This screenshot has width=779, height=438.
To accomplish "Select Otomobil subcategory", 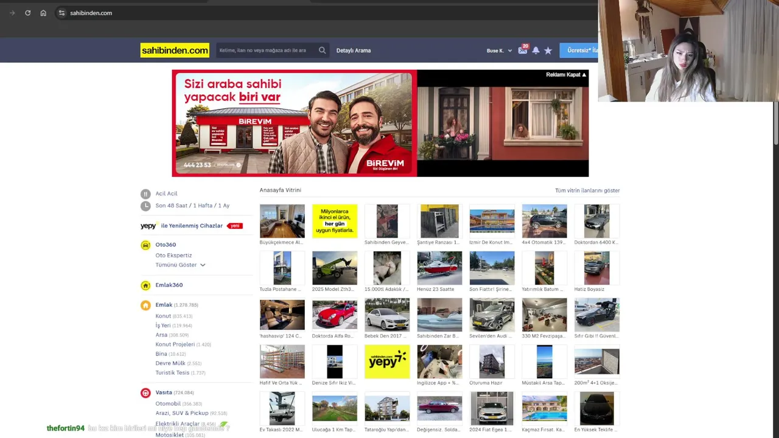I will (168, 404).
